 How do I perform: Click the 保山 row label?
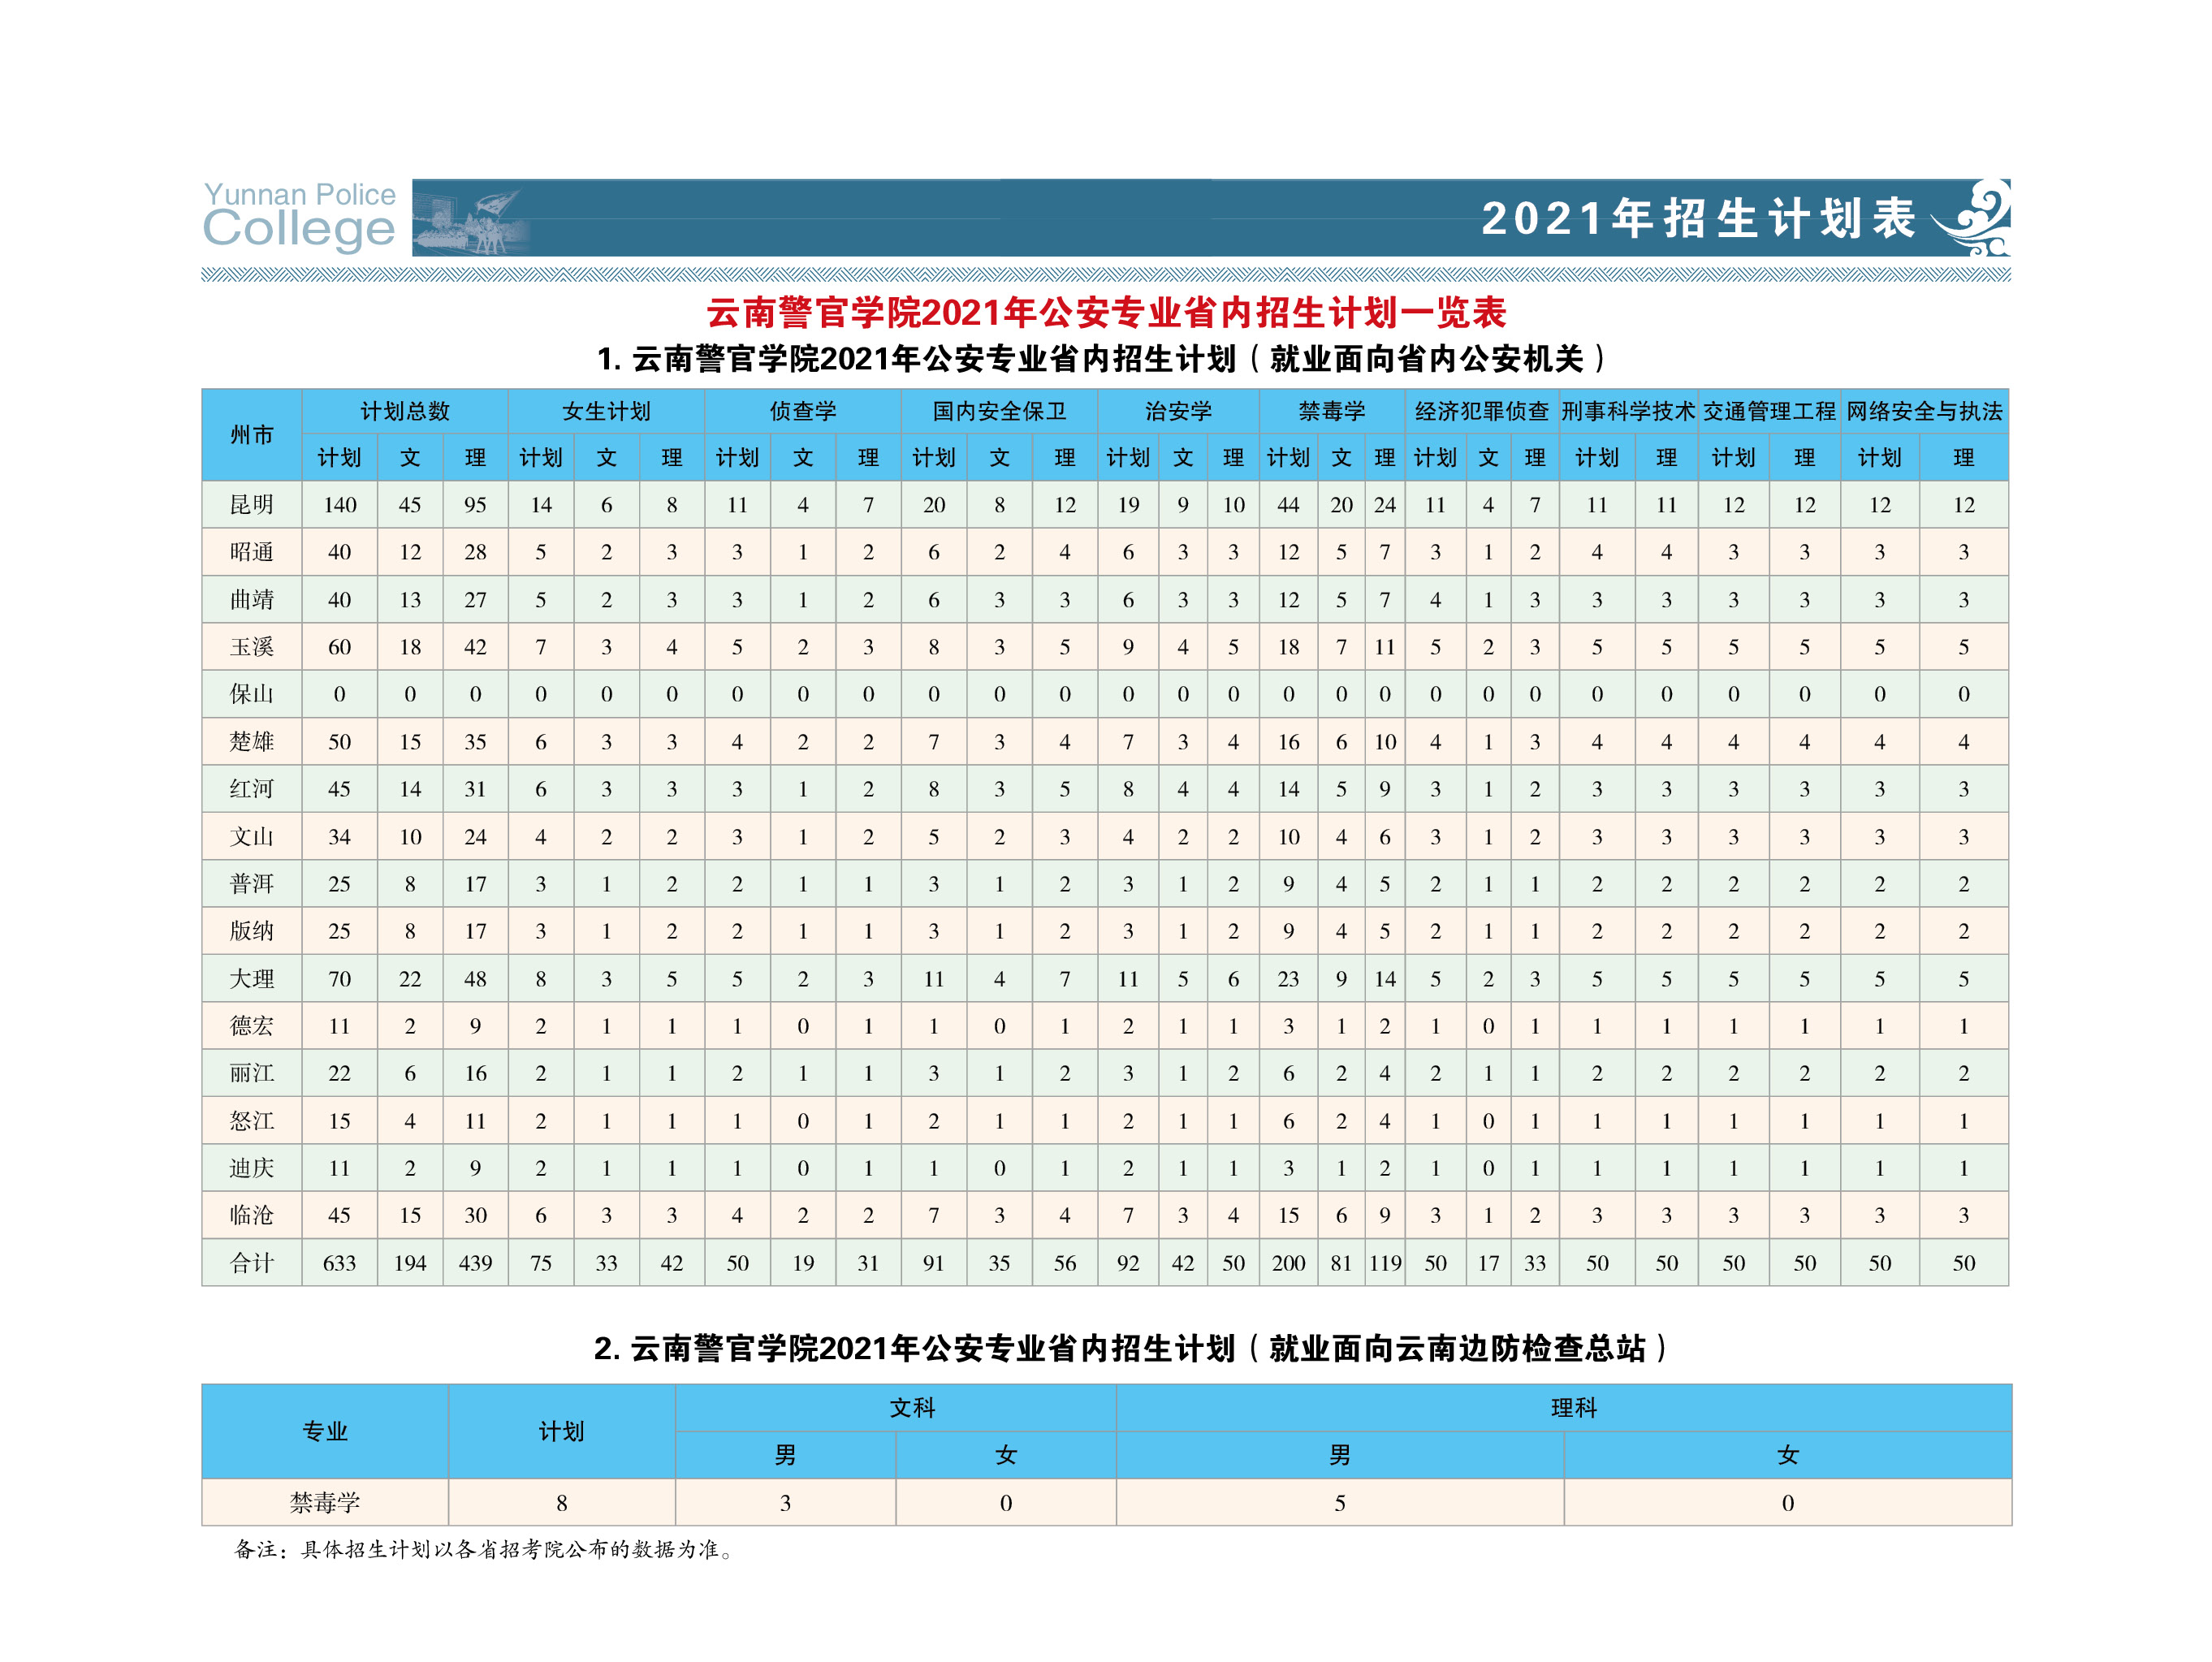(x=251, y=694)
